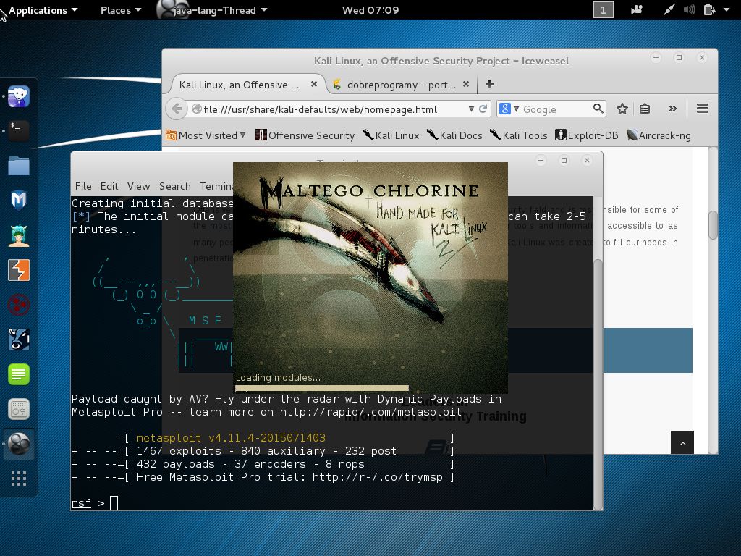Bookmark this page with star icon

622,109
